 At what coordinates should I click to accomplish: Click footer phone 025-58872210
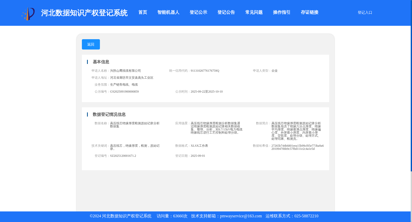pyautogui.click(x=306, y=216)
